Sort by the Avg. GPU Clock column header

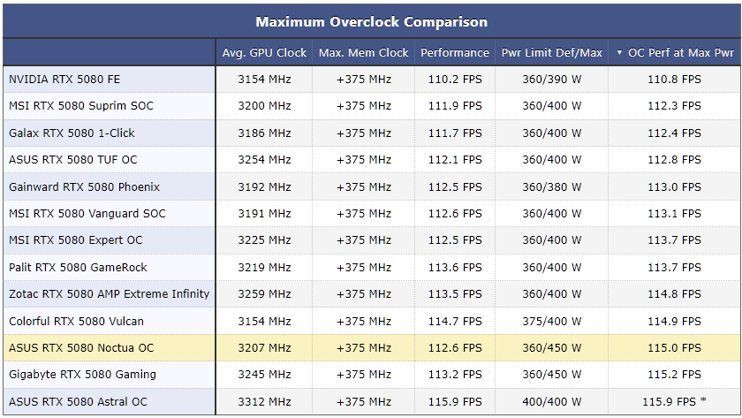(x=264, y=52)
